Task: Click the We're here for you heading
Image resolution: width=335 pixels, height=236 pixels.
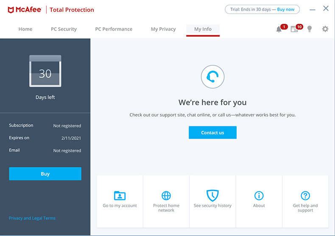Action: (212, 103)
